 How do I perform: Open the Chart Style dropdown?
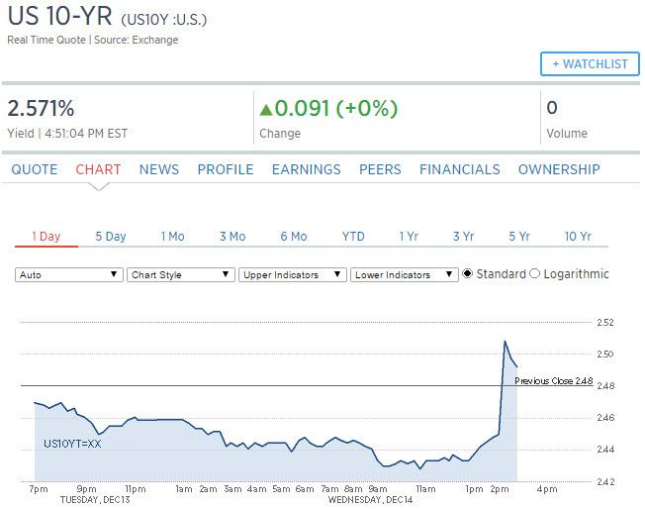[x=181, y=274]
